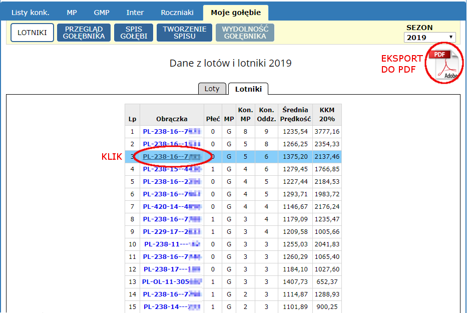
Task: Open PRZEGLĄD GOŁĘBNIKA section
Action: [x=84, y=33]
